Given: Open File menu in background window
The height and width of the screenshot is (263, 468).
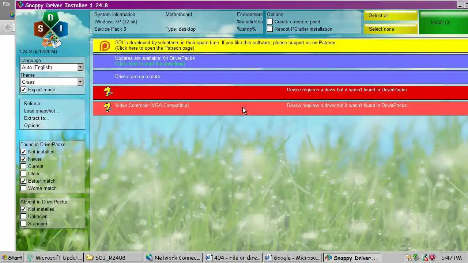Looking at the screenshot, I should coord(7,4).
